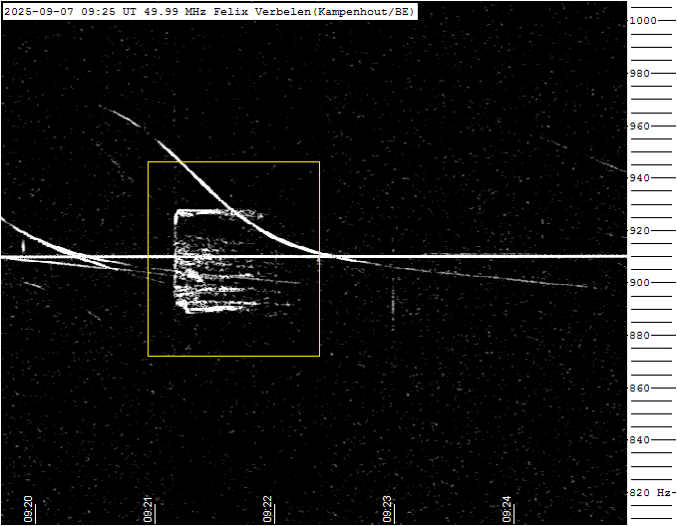The height and width of the screenshot is (526, 677).
Task: Click the 09:24 time label
Action: pos(508,509)
